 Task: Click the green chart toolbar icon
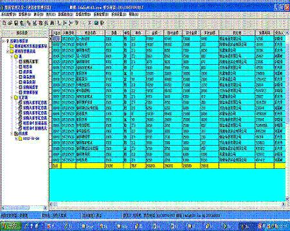[96, 22]
